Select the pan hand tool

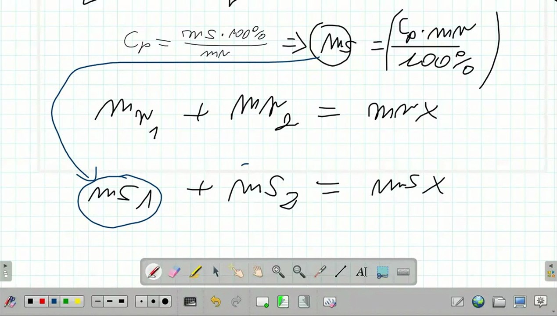(258, 272)
